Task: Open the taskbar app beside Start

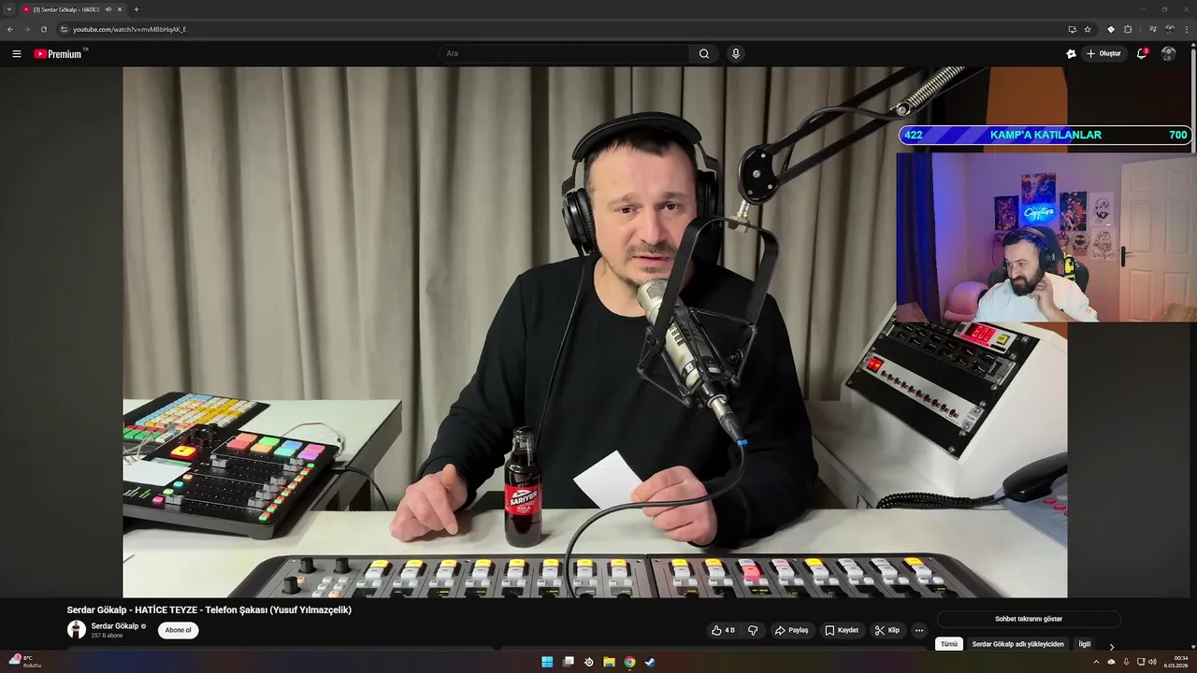Action: click(568, 662)
